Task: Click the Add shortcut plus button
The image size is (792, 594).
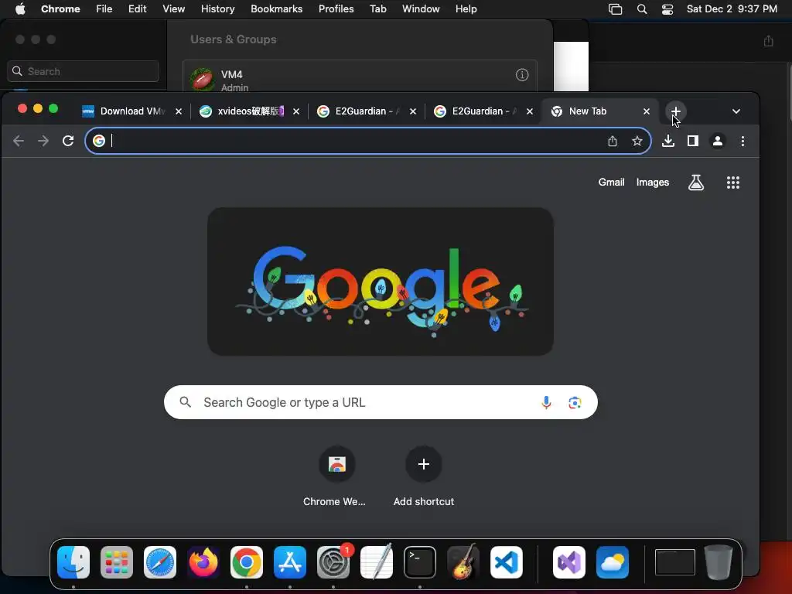Action: pos(424,464)
